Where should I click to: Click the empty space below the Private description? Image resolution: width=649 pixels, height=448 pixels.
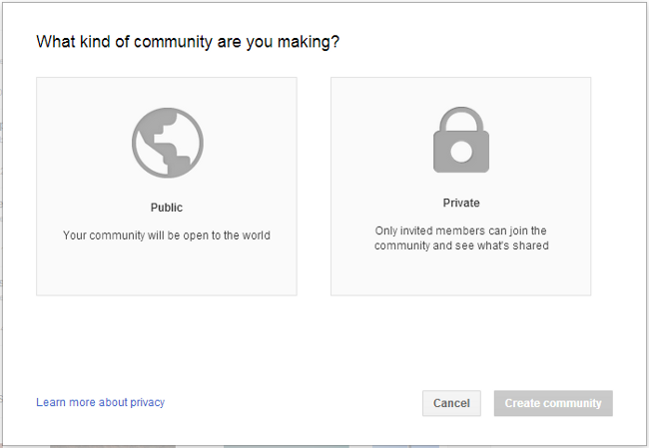[460, 273]
